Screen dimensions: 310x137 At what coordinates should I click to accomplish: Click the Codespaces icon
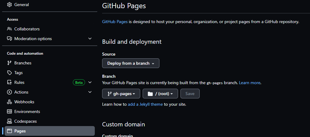[9, 121]
